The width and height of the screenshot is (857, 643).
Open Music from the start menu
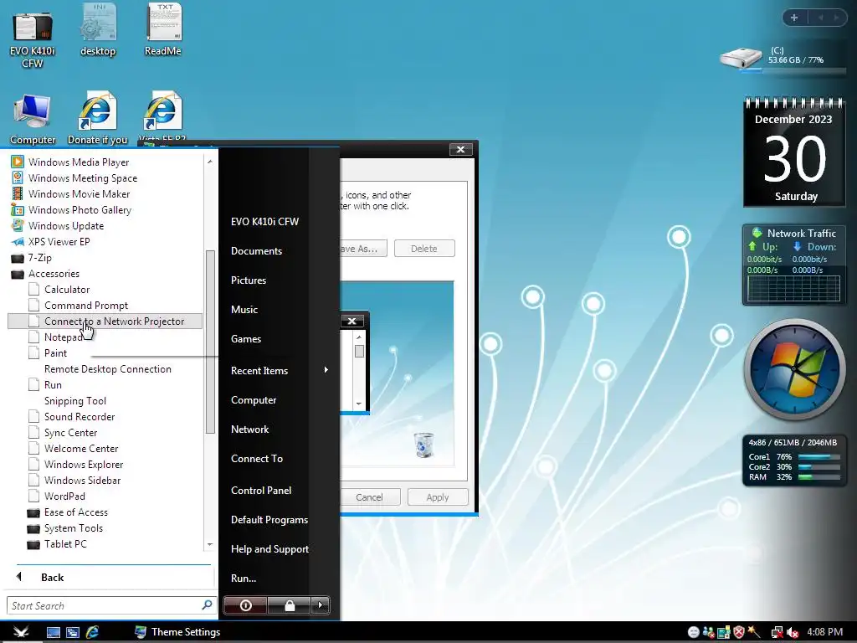pyautogui.click(x=244, y=310)
